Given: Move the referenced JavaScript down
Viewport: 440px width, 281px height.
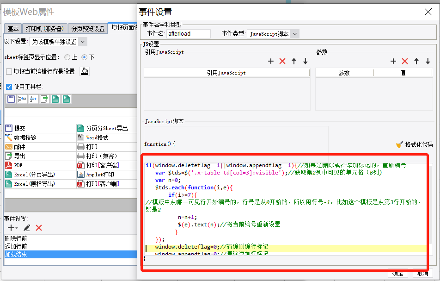Looking at the screenshot, I should (x=306, y=61).
